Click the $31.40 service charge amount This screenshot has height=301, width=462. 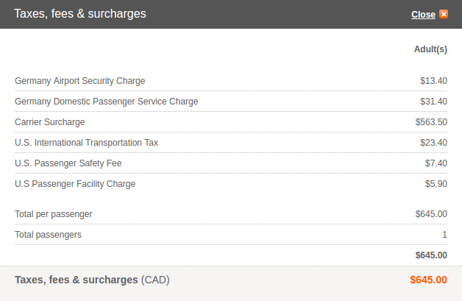pyautogui.click(x=433, y=102)
